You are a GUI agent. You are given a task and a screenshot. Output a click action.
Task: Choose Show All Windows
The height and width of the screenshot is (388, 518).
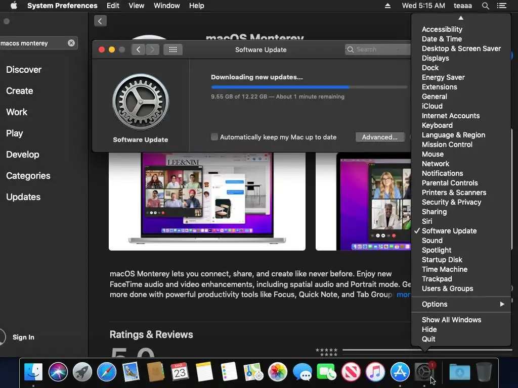(461, 320)
